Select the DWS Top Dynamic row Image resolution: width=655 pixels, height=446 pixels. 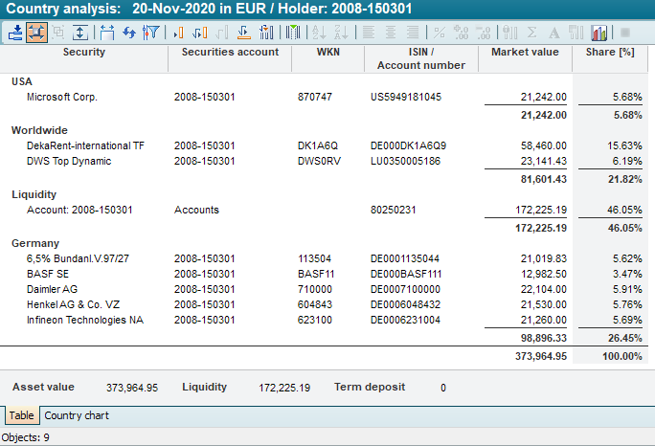click(69, 161)
